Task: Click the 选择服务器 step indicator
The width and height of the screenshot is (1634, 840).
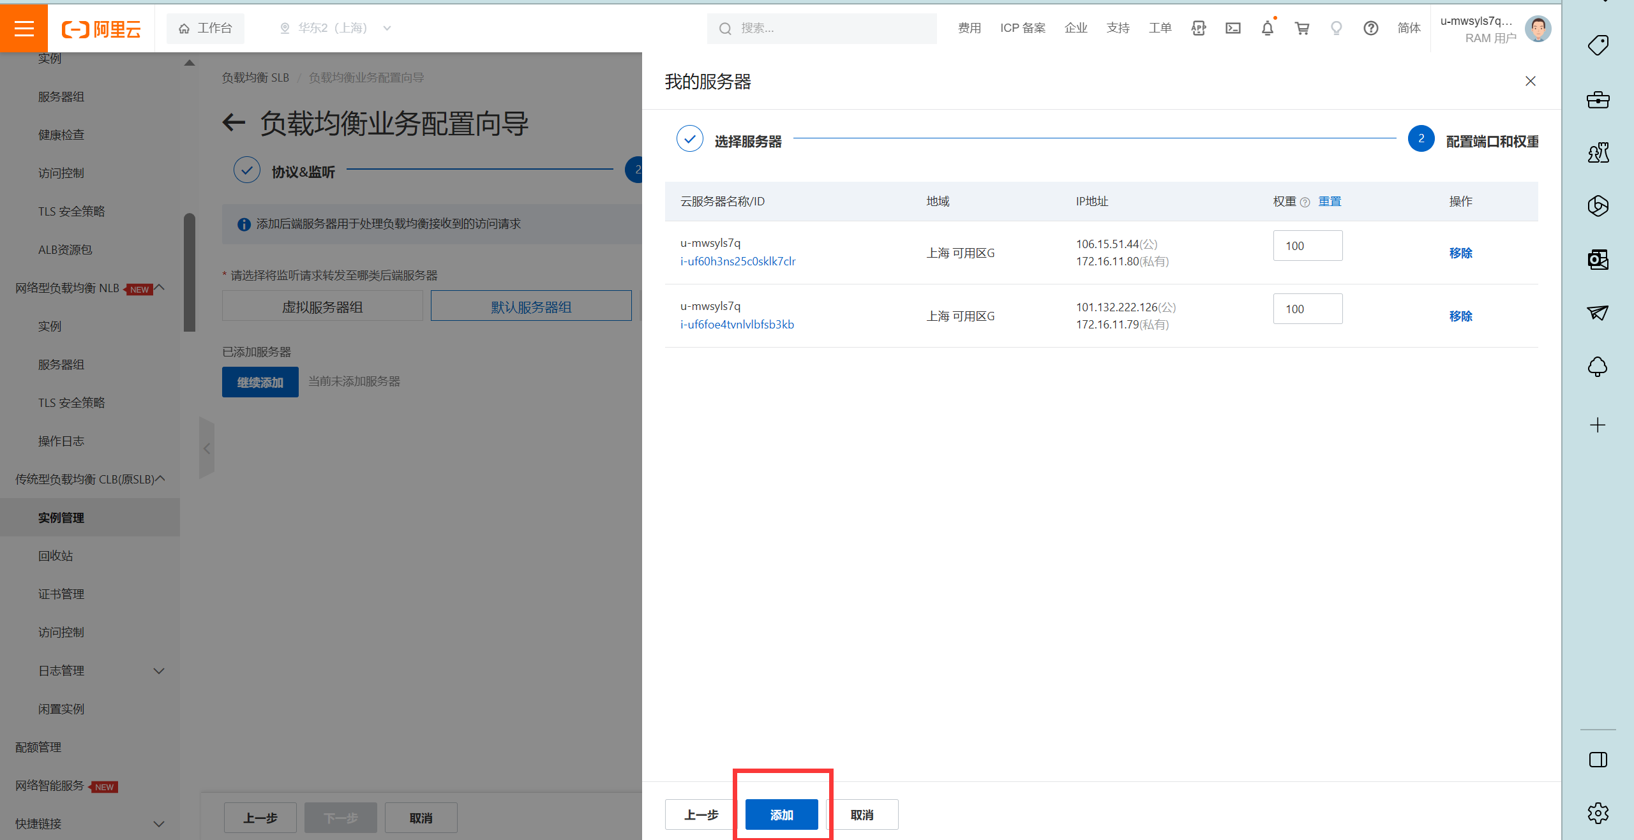Action: pos(730,139)
